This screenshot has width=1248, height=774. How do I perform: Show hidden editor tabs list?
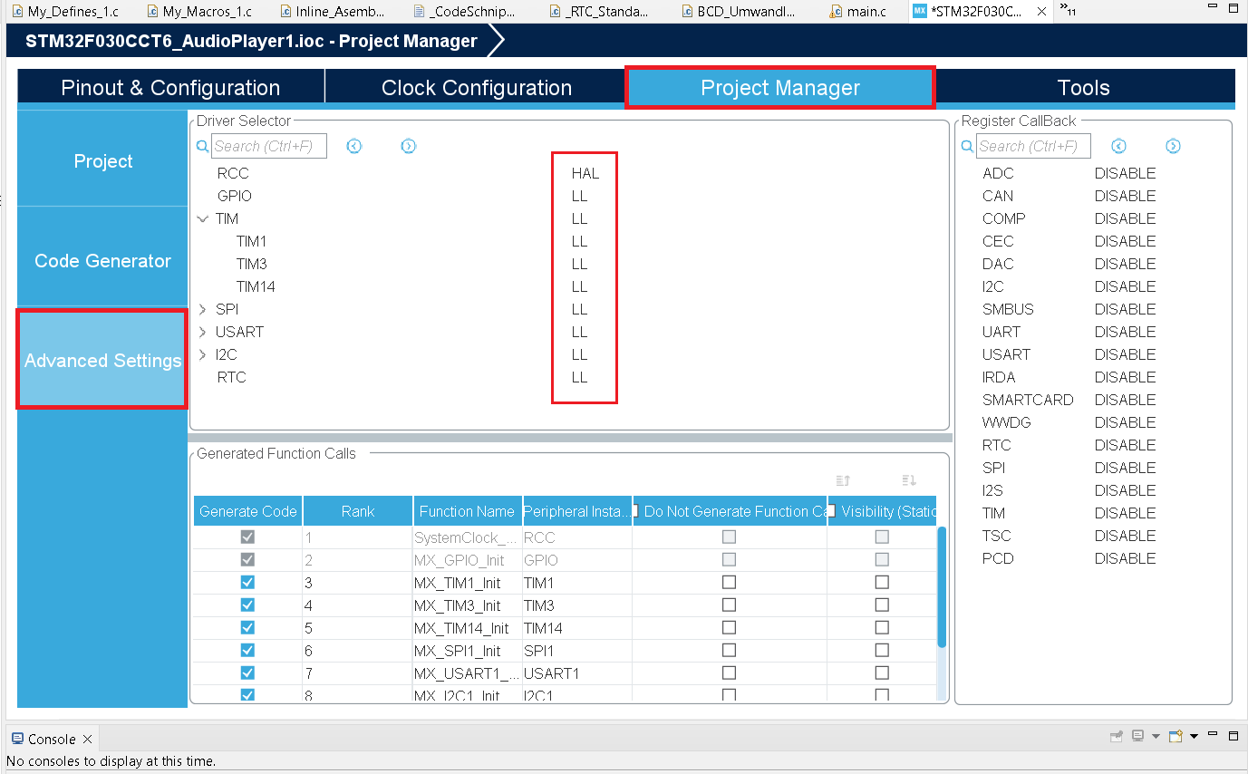pyautogui.click(x=1067, y=11)
